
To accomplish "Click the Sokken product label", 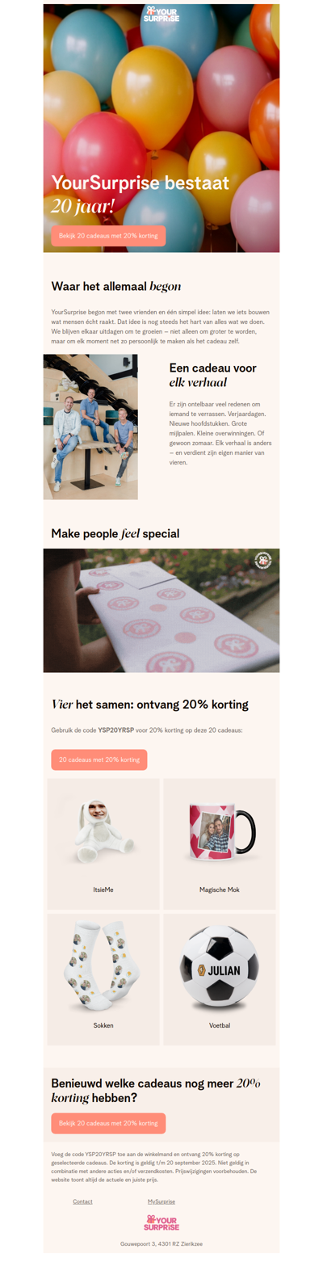I will coord(103,1025).
